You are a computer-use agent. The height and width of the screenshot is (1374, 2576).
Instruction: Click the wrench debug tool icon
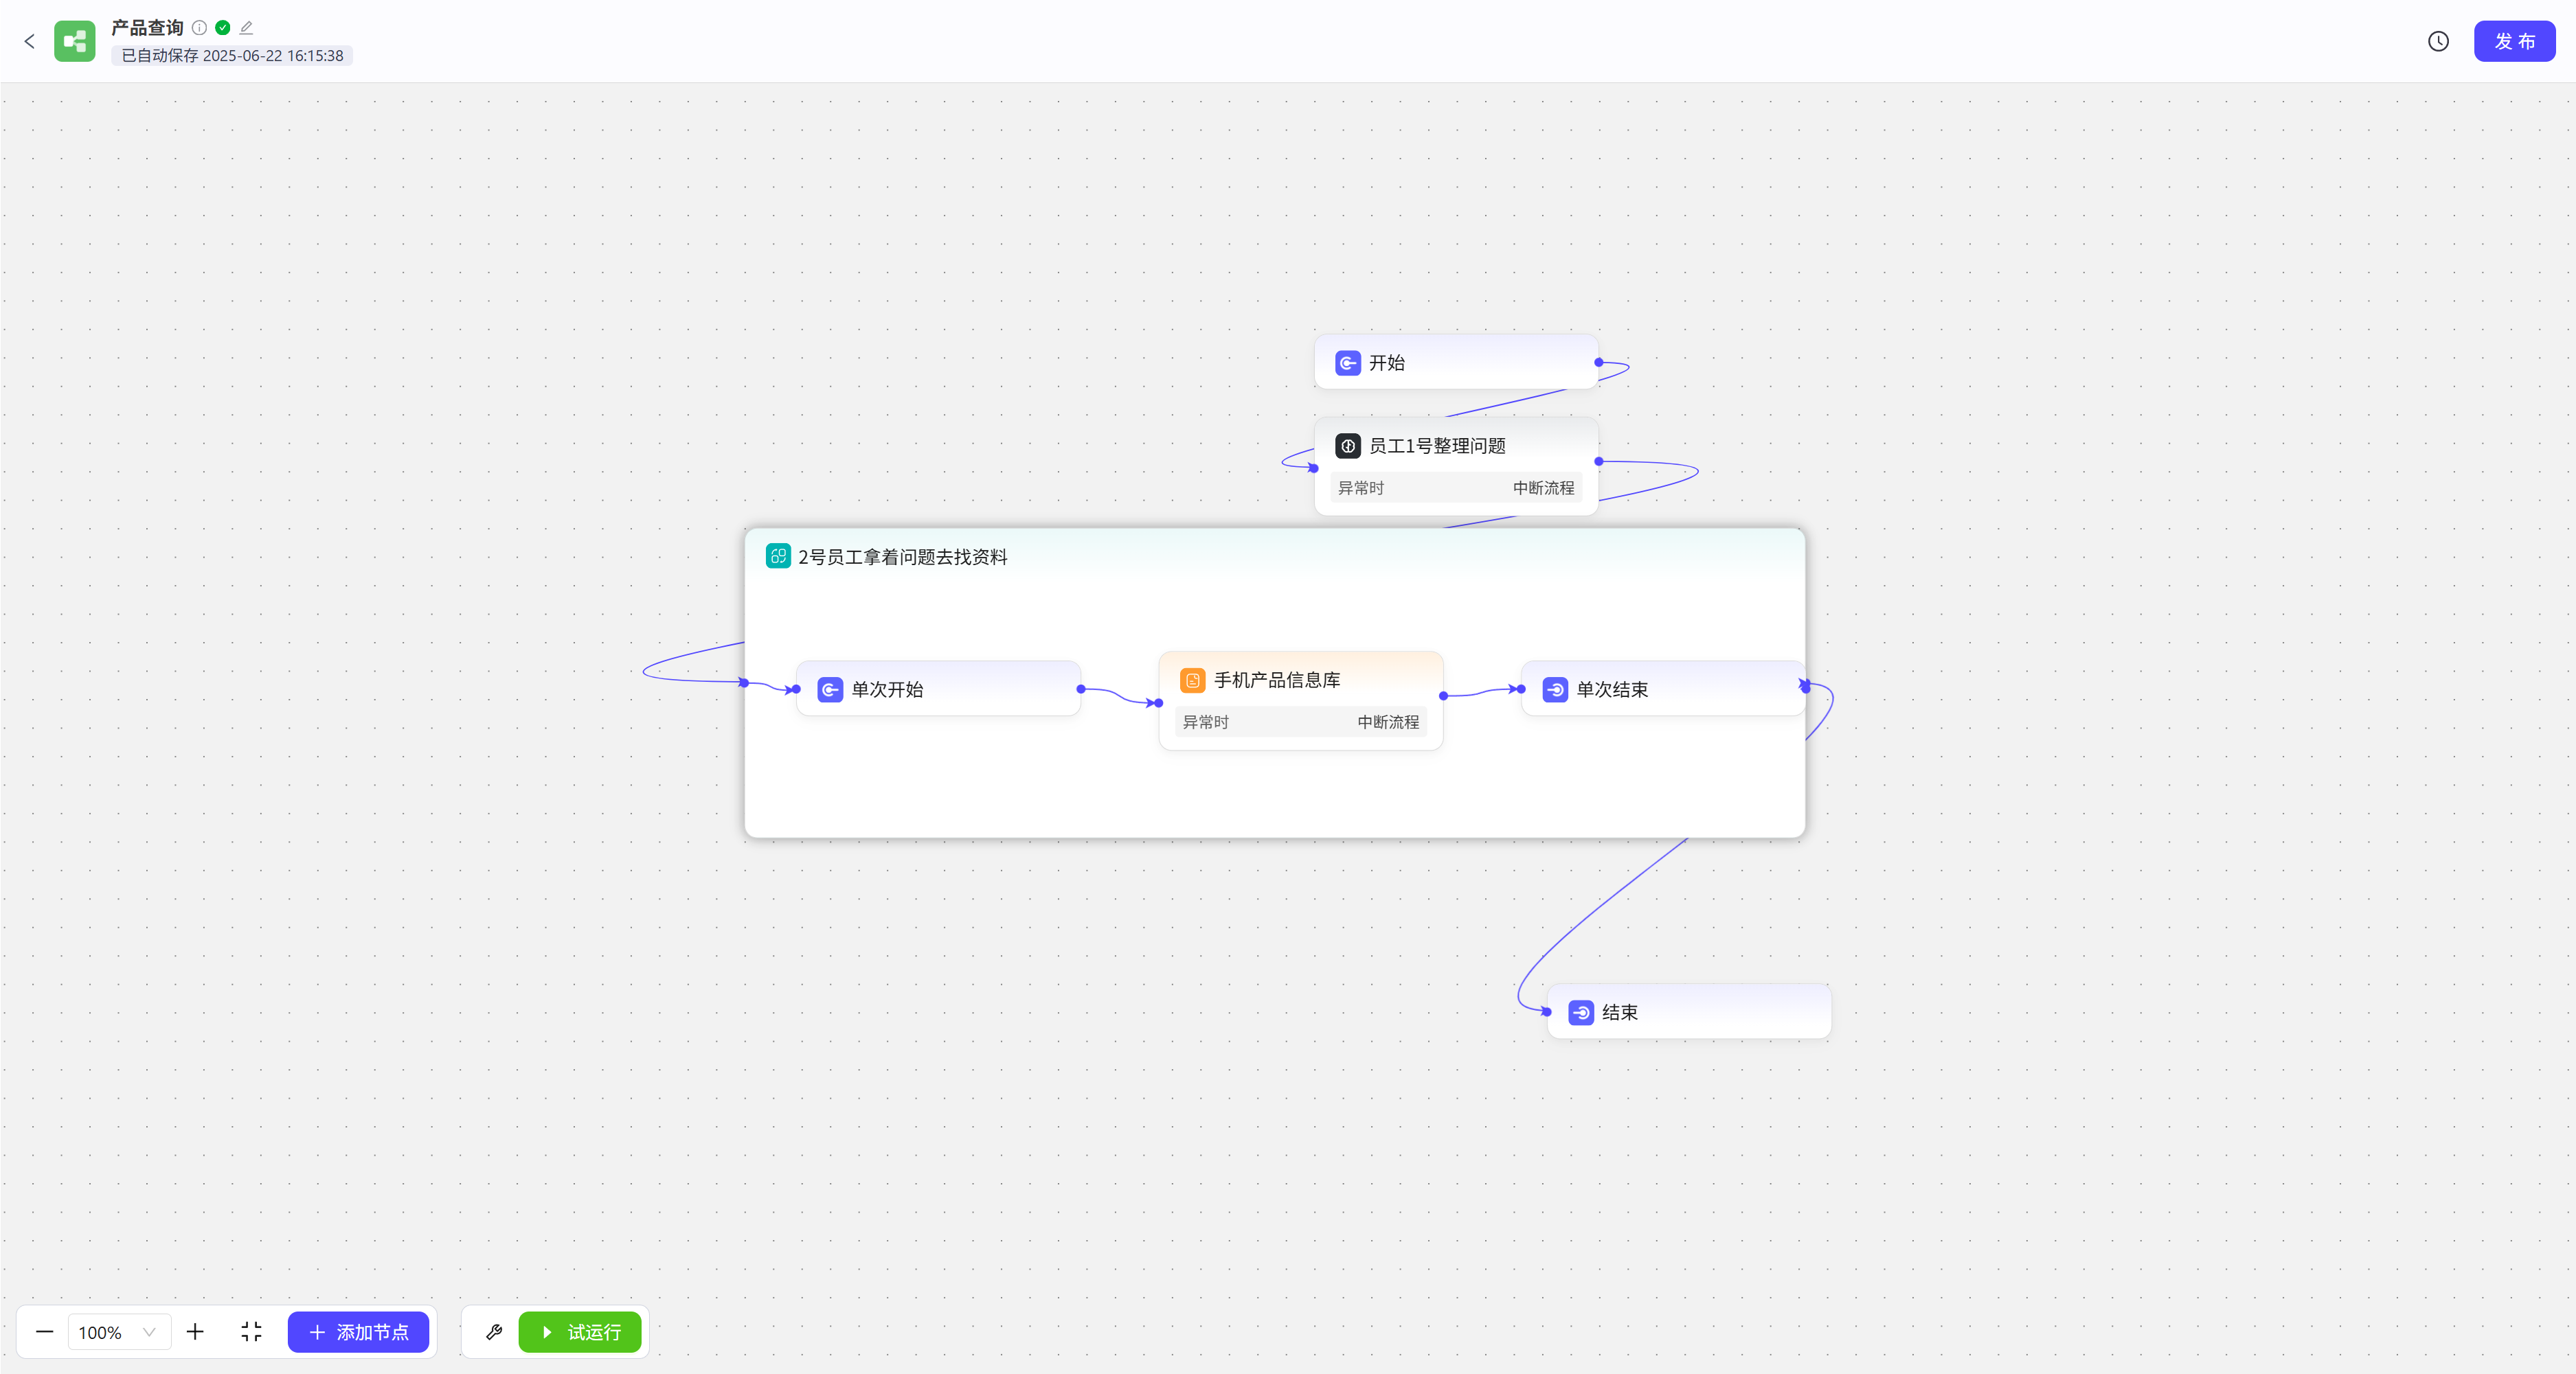(x=493, y=1331)
